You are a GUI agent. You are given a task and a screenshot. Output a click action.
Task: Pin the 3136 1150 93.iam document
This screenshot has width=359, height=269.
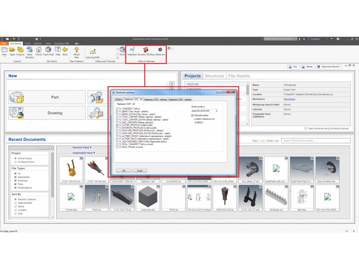click(x=81, y=158)
